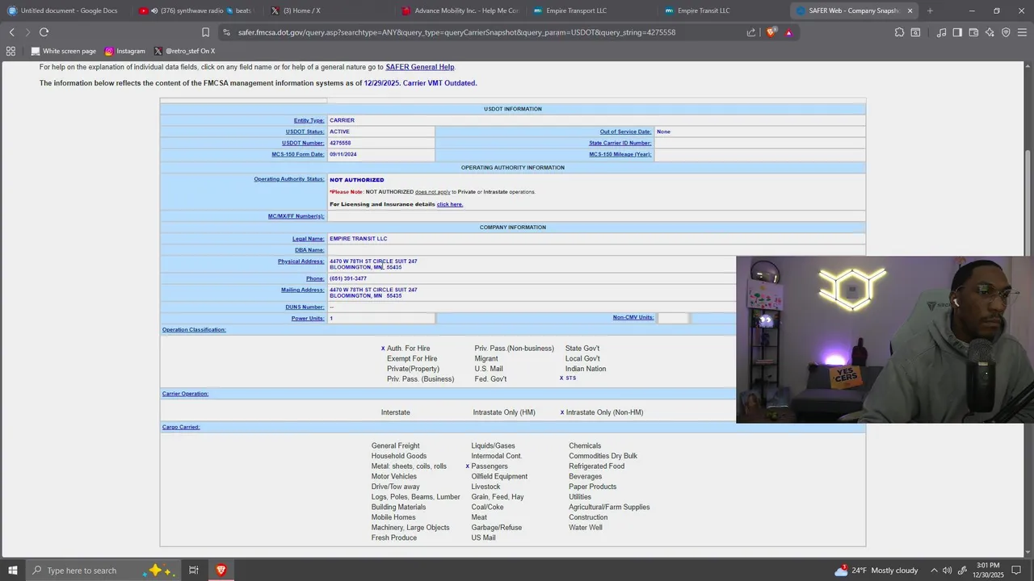Open Brave browser taskbar icon

tap(221, 571)
